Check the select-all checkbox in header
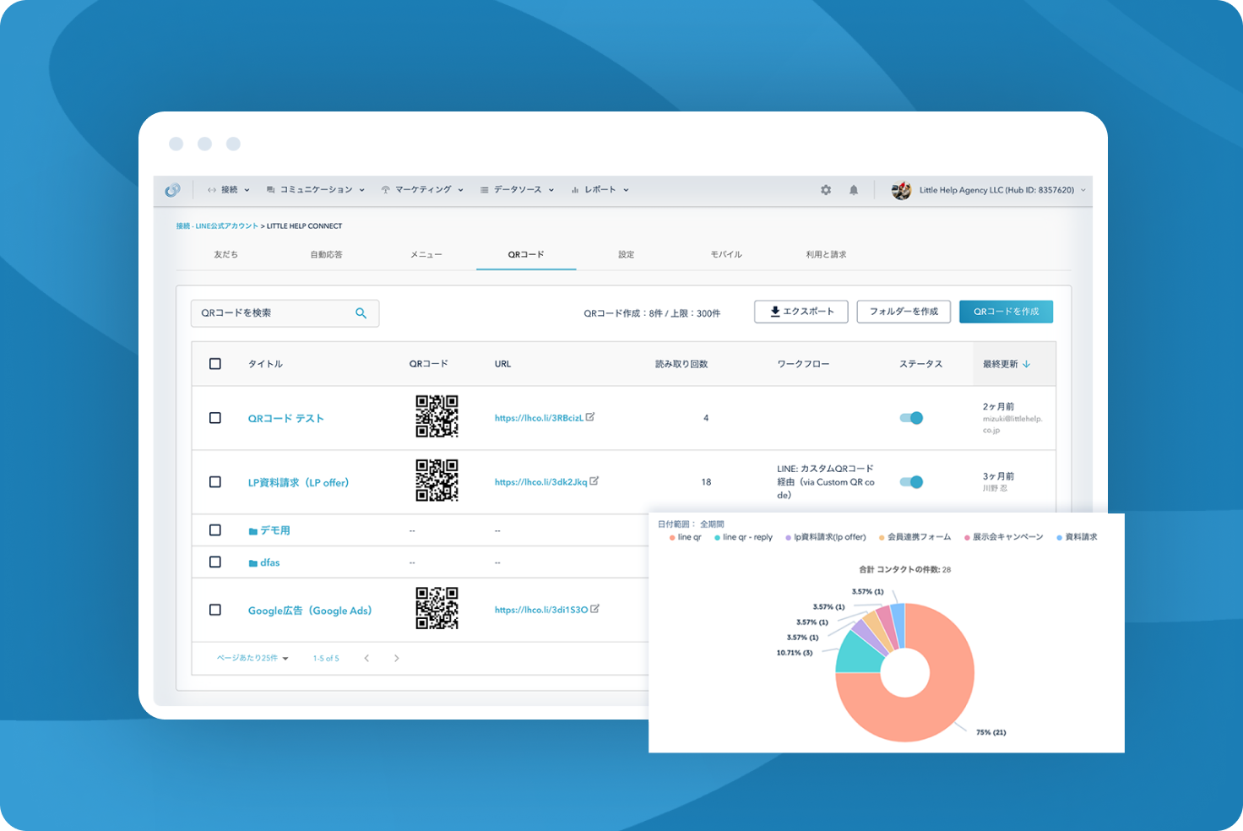 [215, 364]
